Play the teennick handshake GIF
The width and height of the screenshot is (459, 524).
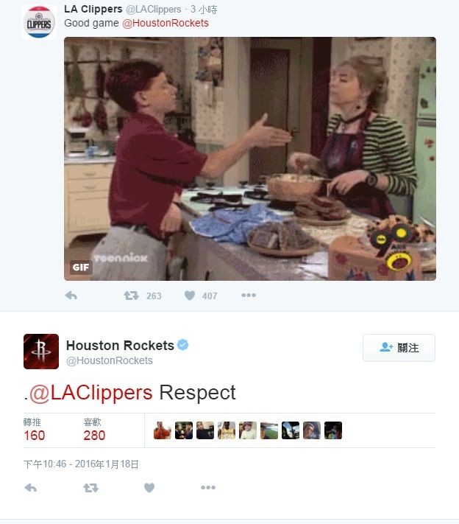tap(250, 158)
